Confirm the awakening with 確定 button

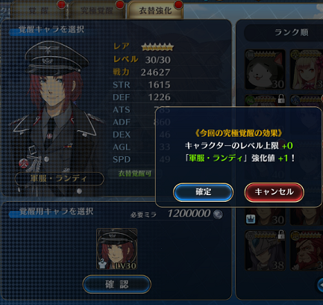[203, 192]
